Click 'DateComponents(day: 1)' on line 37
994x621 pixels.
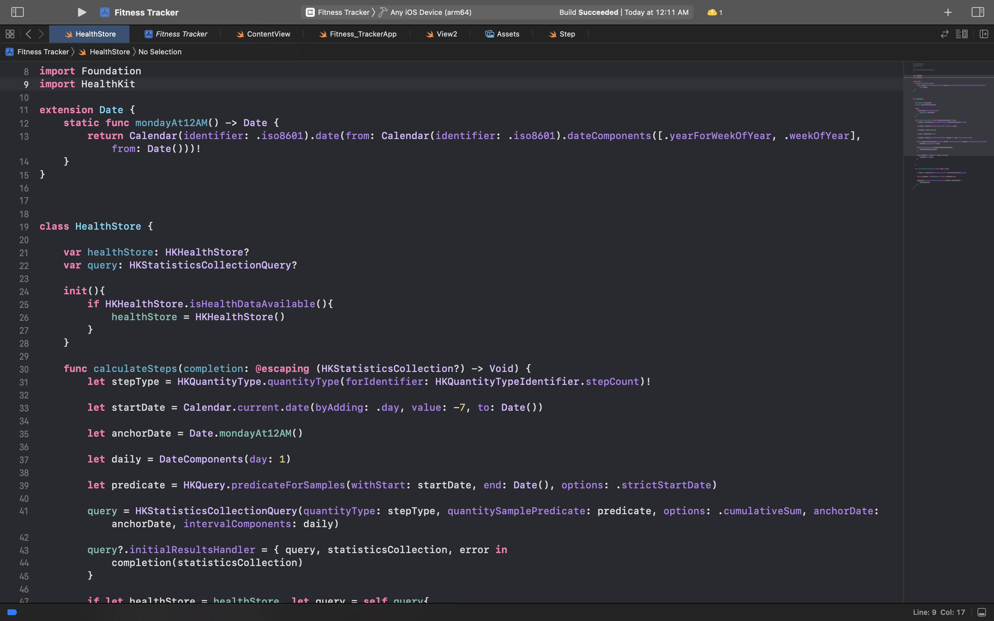tap(225, 459)
